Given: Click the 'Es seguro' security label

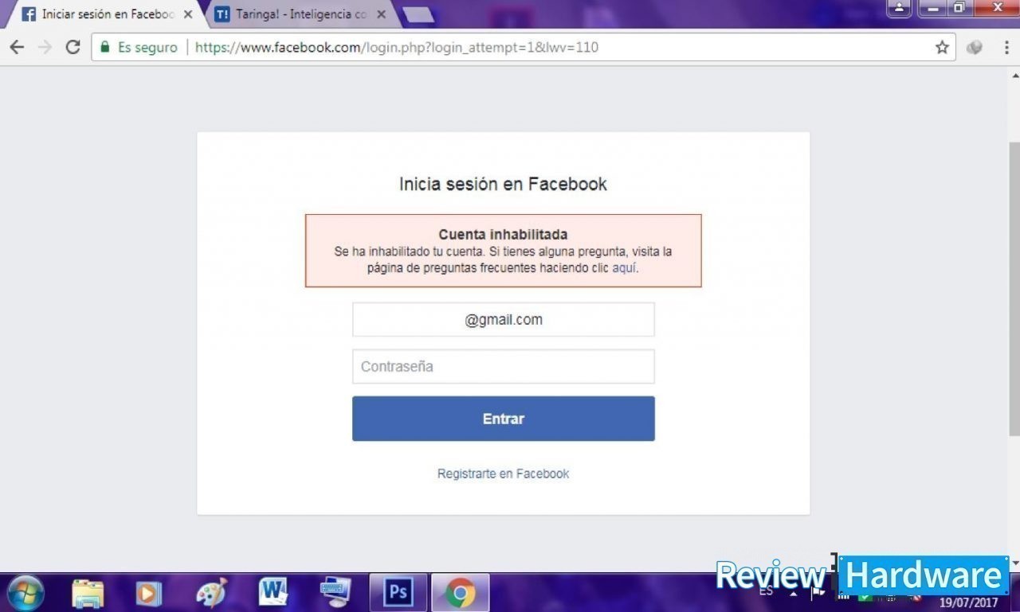Looking at the screenshot, I should click(x=147, y=47).
